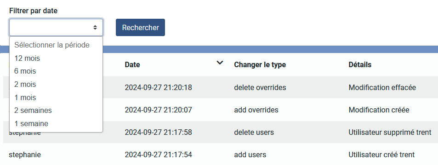Click the Modification créée details text

(379, 110)
